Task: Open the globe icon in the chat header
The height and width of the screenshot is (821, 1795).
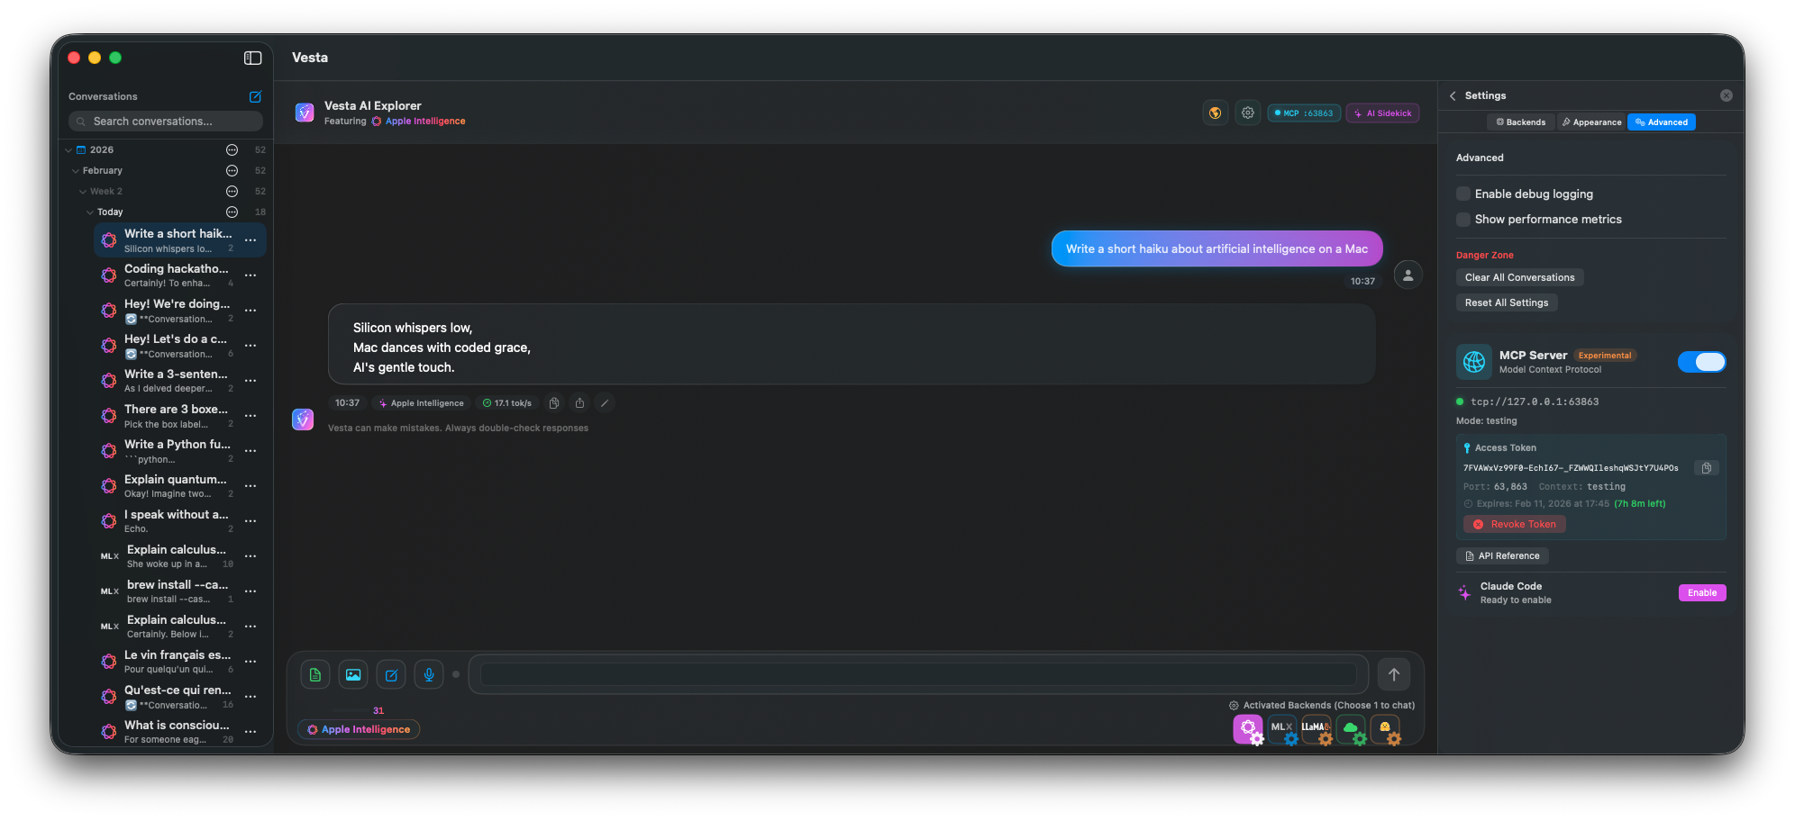Action: (x=1215, y=113)
